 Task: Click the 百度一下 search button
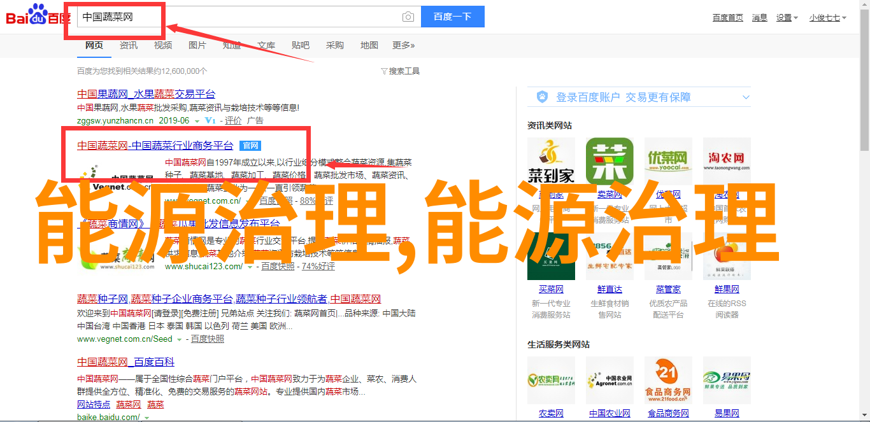click(x=452, y=17)
